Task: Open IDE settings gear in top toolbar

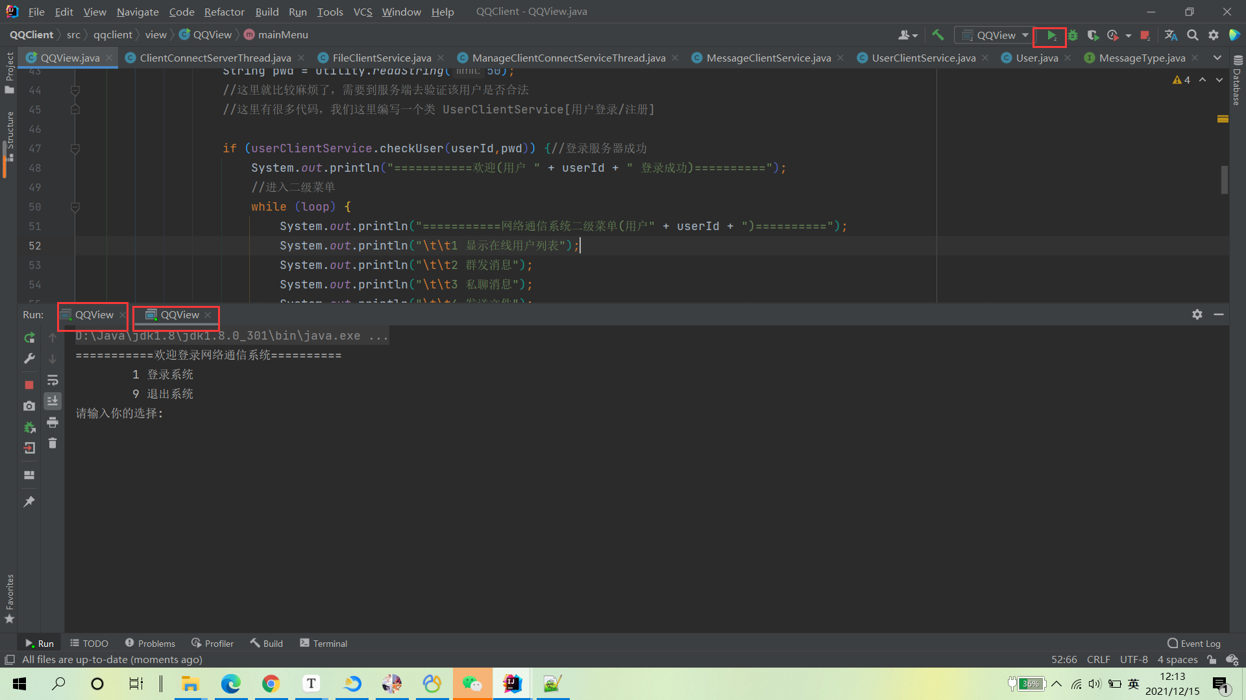Action: click(1214, 35)
